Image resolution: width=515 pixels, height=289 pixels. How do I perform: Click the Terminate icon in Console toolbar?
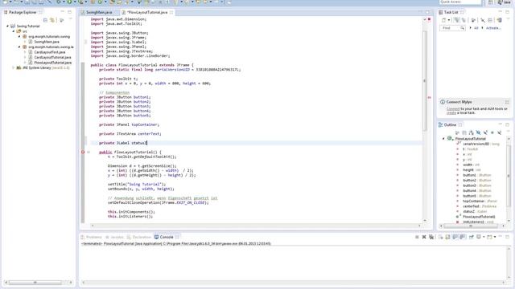pos(417,237)
